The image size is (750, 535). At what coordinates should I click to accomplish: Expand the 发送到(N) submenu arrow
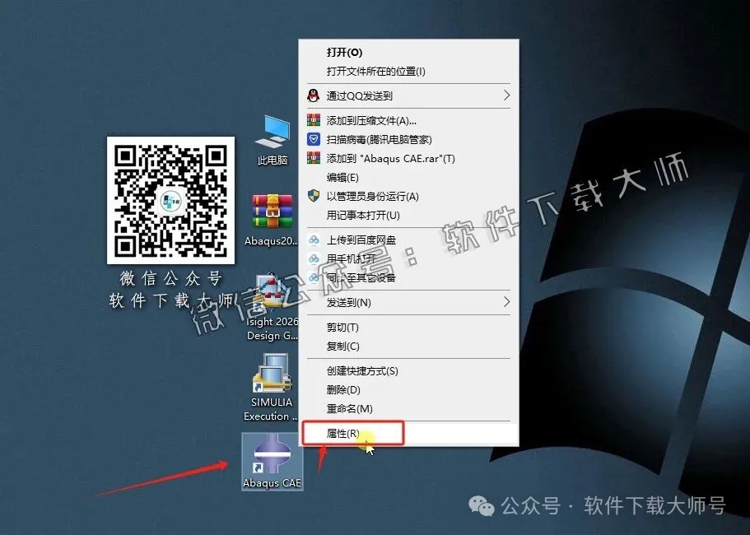[508, 303]
